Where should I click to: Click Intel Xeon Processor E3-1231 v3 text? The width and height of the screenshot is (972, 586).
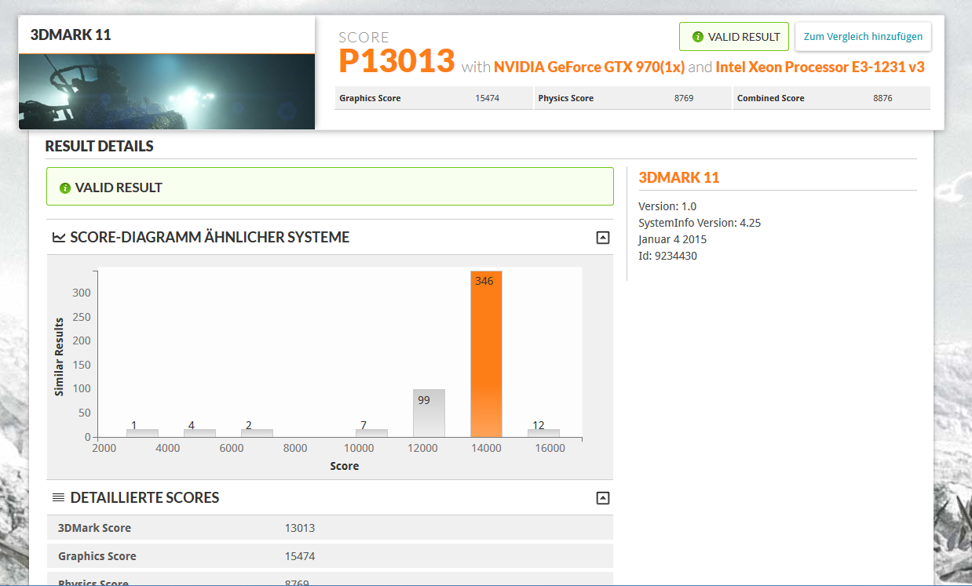pos(820,67)
